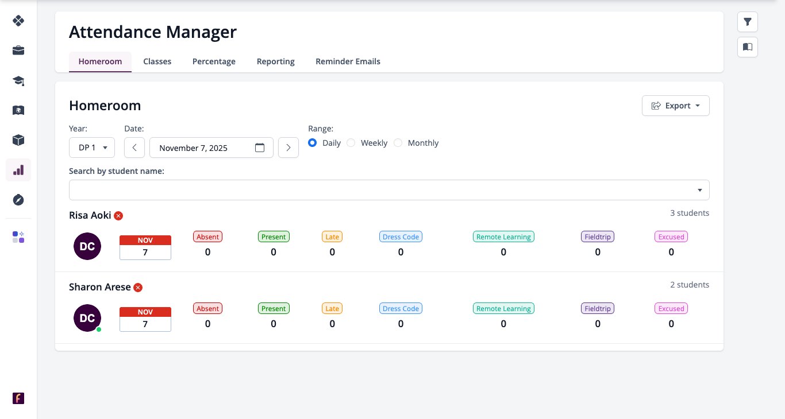
Task: Click the filter funnel icon
Action: tap(748, 22)
